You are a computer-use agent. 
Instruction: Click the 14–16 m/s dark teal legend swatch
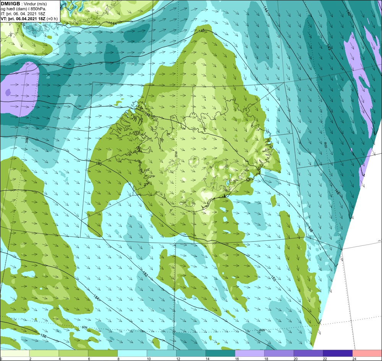coord(220,353)
